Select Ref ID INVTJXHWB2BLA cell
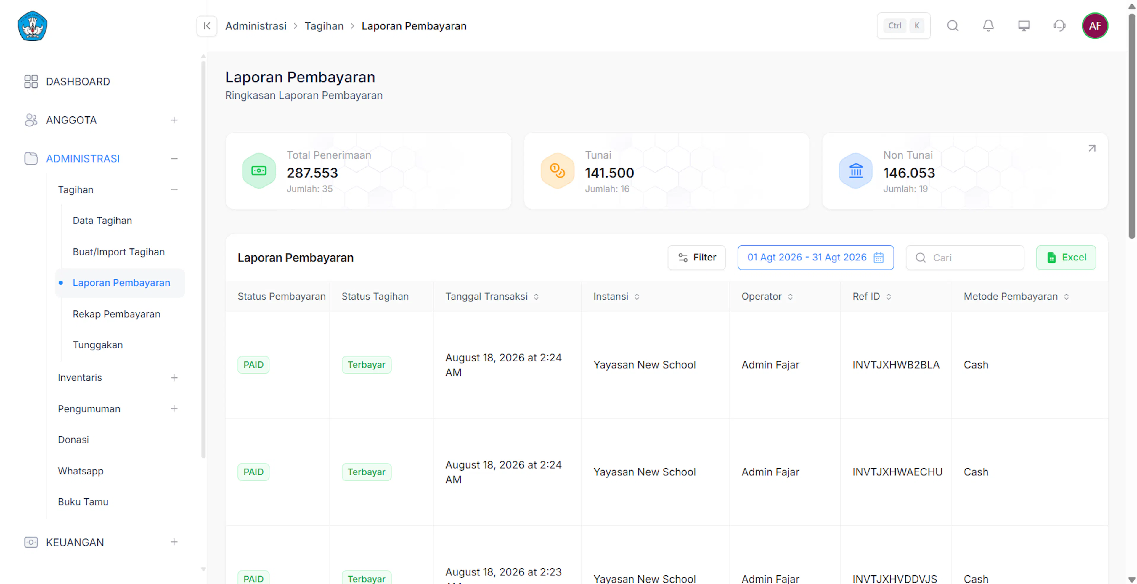 pyautogui.click(x=896, y=365)
